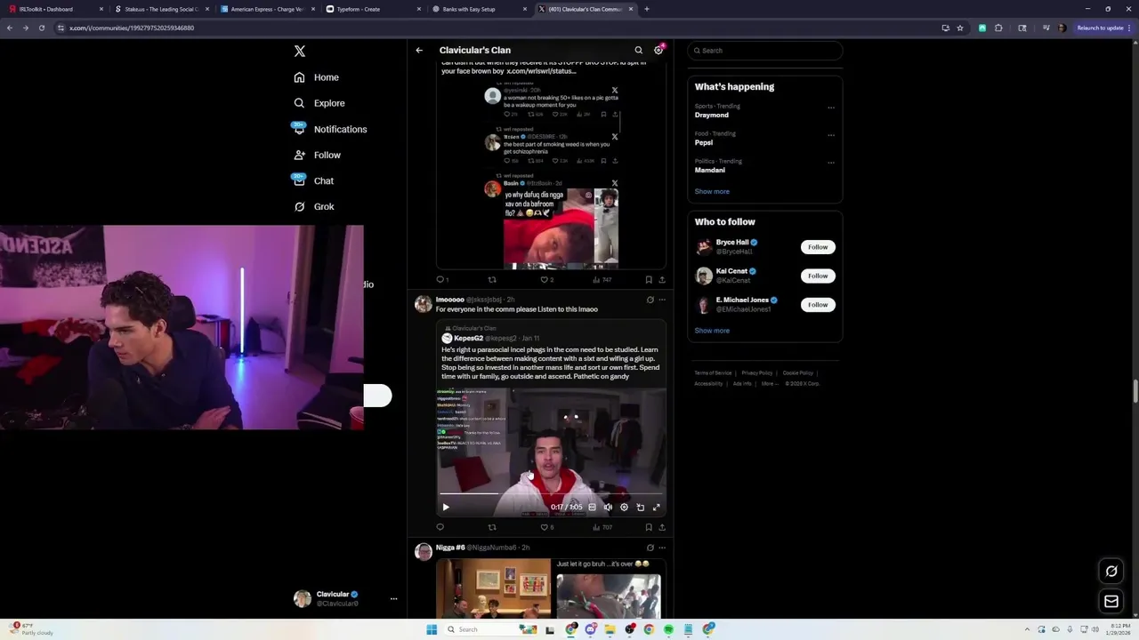The image size is (1139, 640).
Task: Open more options on lmooooo's post
Action: click(x=662, y=300)
